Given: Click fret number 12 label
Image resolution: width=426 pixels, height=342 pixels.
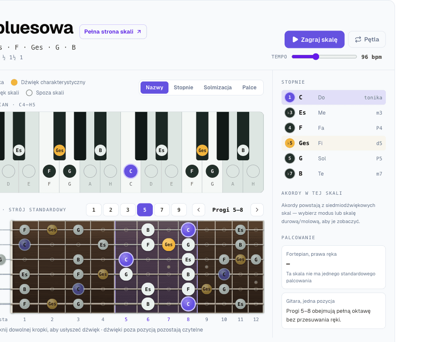Looking at the screenshot, I should (256, 319).
